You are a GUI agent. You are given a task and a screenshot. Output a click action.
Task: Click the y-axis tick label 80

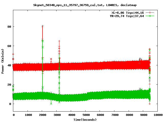click(9, 27)
